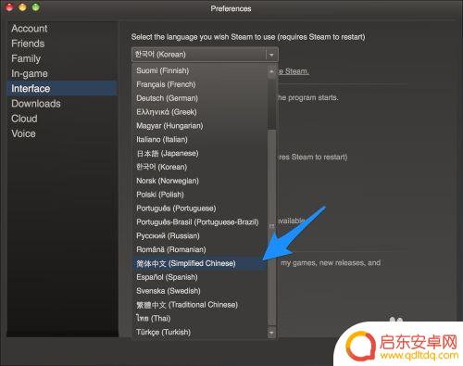This screenshot has height=366, width=463.
Task: Pick 한국어 (Korean) in the list
Action: 200,167
